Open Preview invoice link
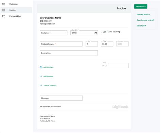The width and height of the screenshot is (161, 133). (x=143, y=15)
